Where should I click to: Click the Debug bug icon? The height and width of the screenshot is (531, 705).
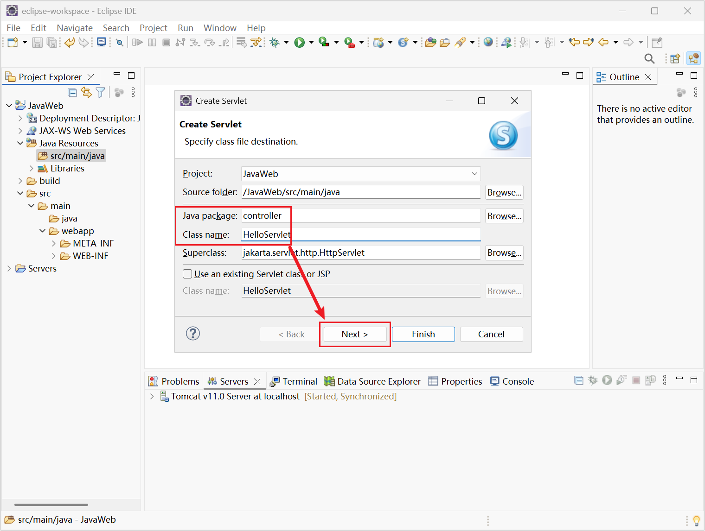point(275,43)
